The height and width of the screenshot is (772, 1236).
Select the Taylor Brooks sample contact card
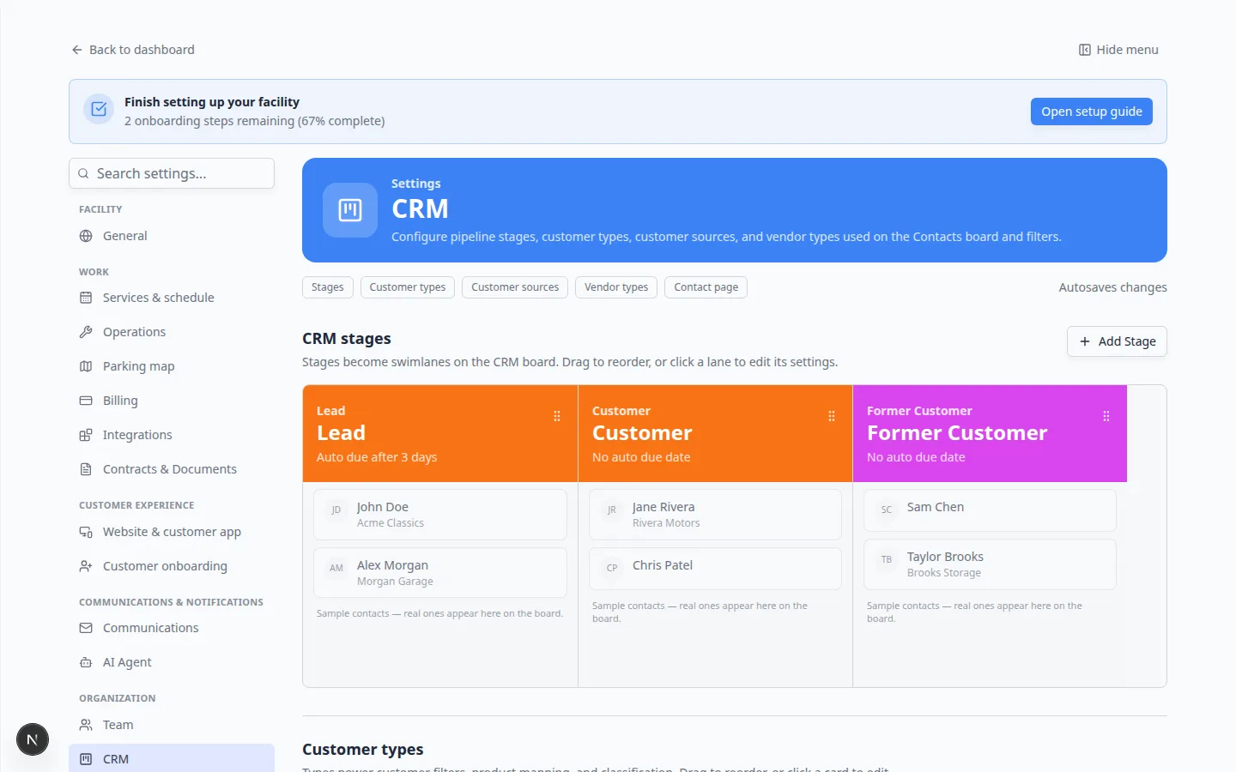click(990, 564)
